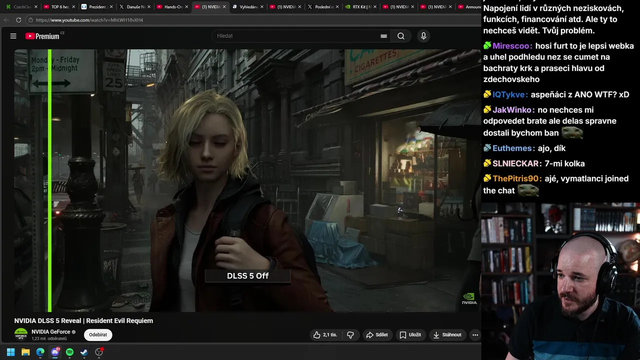The width and height of the screenshot is (640, 360).
Task: Click chat username JakWinko
Action: click(x=513, y=110)
